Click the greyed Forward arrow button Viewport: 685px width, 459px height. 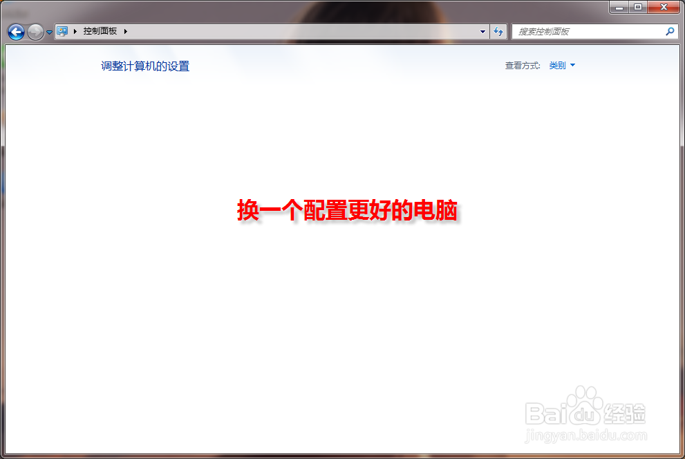point(35,32)
